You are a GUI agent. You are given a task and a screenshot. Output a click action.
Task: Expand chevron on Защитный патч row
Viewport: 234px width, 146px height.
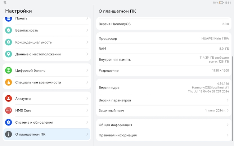click(228, 110)
